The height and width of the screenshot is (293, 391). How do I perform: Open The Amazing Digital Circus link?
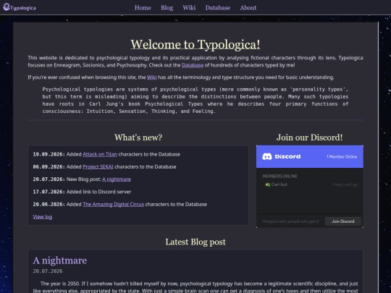pyautogui.click(x=113, y=204)
